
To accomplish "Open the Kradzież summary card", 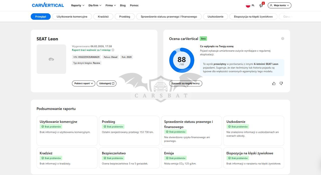I will click(x=67, y=158).
